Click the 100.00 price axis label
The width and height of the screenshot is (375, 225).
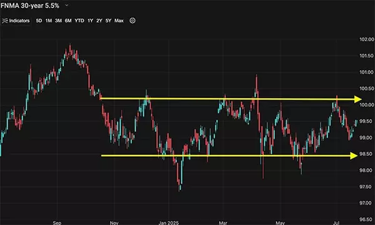pyautogui.click(x=367, y=105)
